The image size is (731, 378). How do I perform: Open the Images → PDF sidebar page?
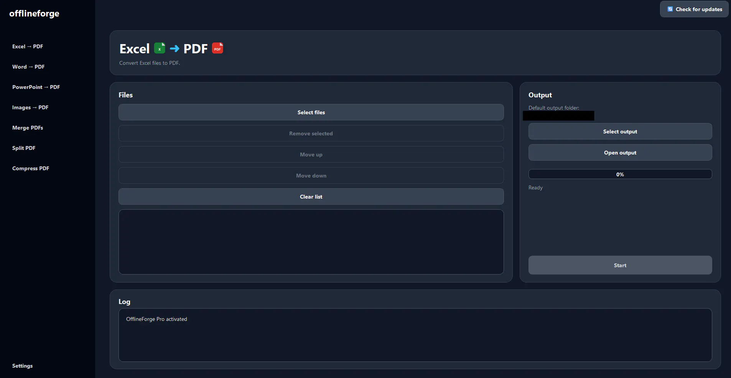coord(30,107)
